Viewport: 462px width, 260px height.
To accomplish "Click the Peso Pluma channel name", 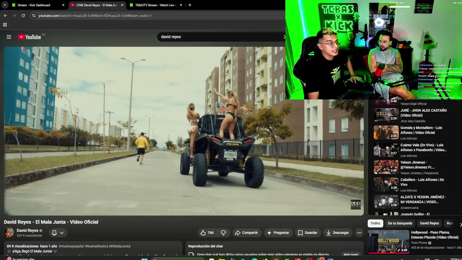I will tap(419, 243).
